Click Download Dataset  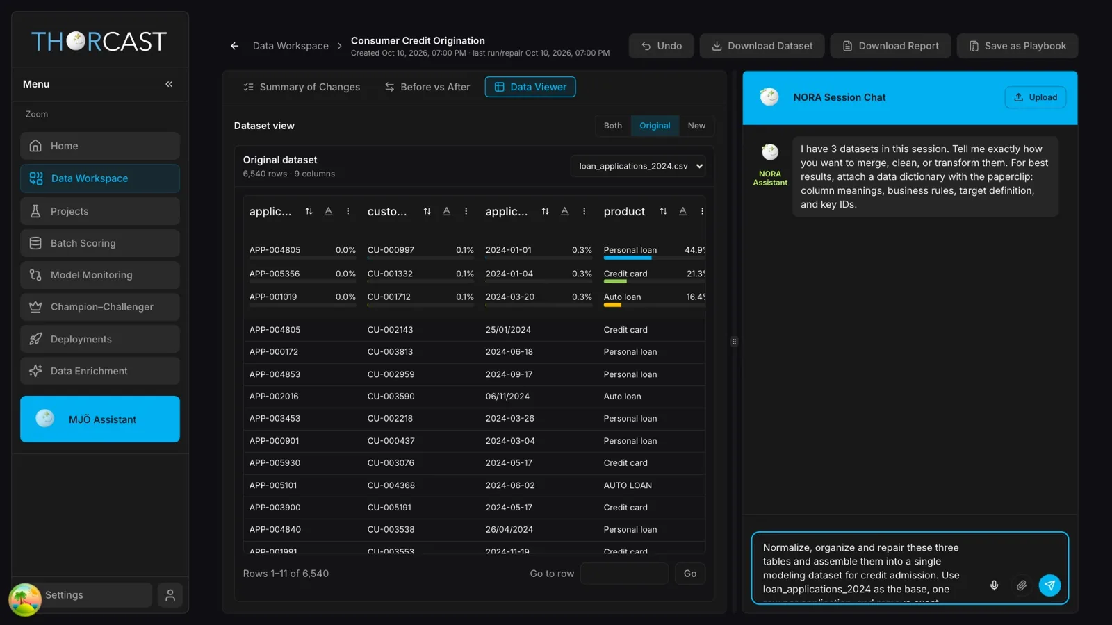(x=762, y=46)
